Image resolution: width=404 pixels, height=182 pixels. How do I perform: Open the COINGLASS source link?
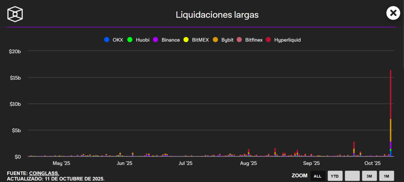44,173
